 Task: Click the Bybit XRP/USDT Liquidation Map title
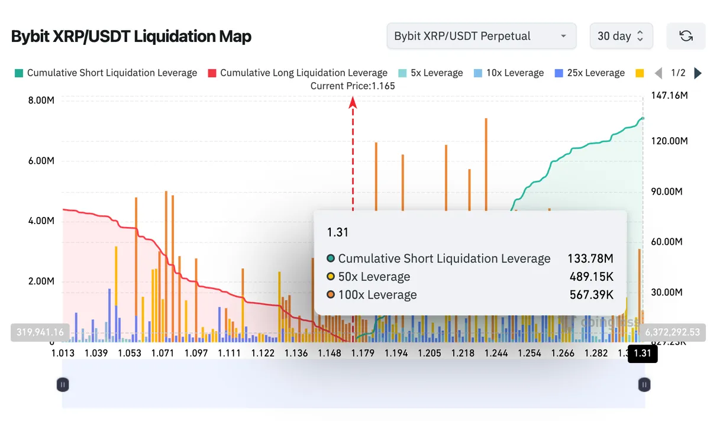131,36
